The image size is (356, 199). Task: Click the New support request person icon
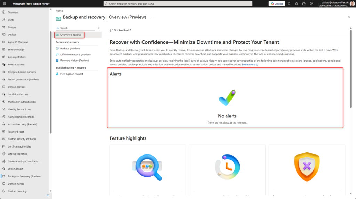pos(57,74)
